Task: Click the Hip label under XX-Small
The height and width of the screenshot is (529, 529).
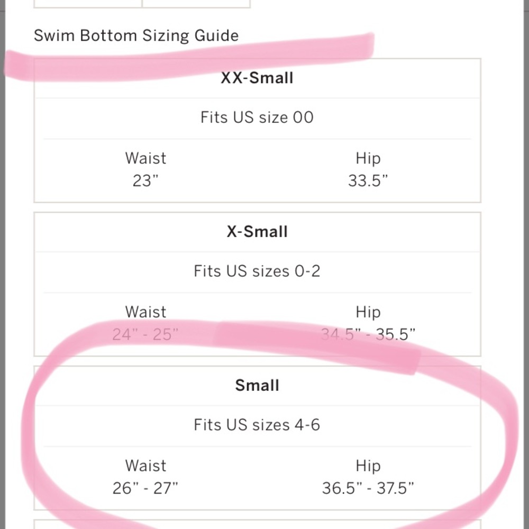Action: (x=368, y=158)
